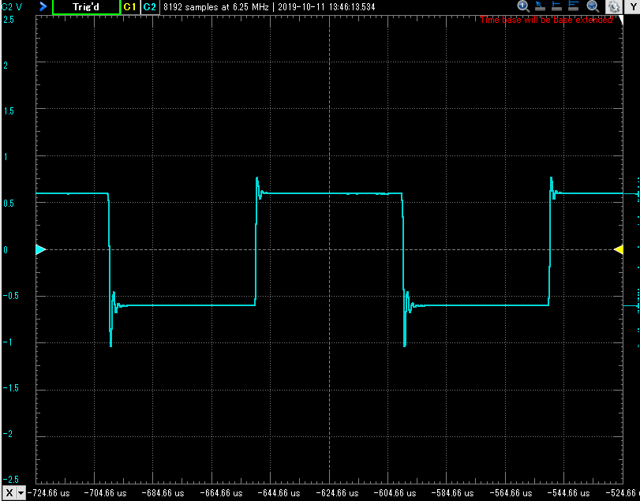Viewport: 640px width, 501px height.
Task: Select channel C1 tab
Action: pyautogui.click(x=129, y=7)
